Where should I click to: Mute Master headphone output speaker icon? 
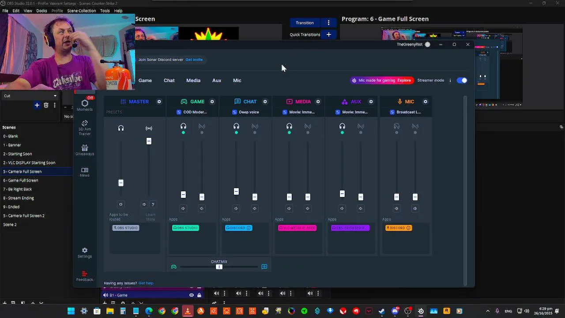tap(121, 204)
